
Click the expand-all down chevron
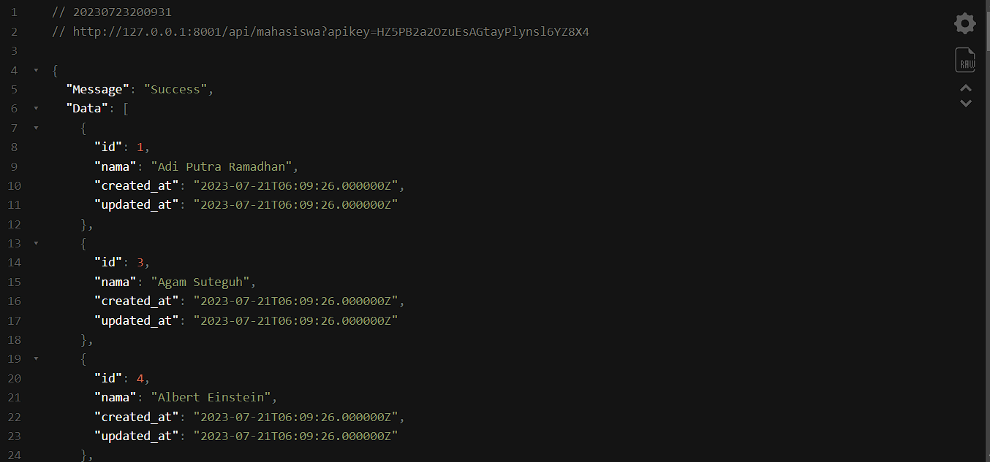coord(966,104)
